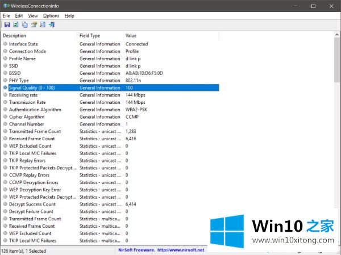Select the multicast 'Transmitted Frame Count' row

[110, 219]
